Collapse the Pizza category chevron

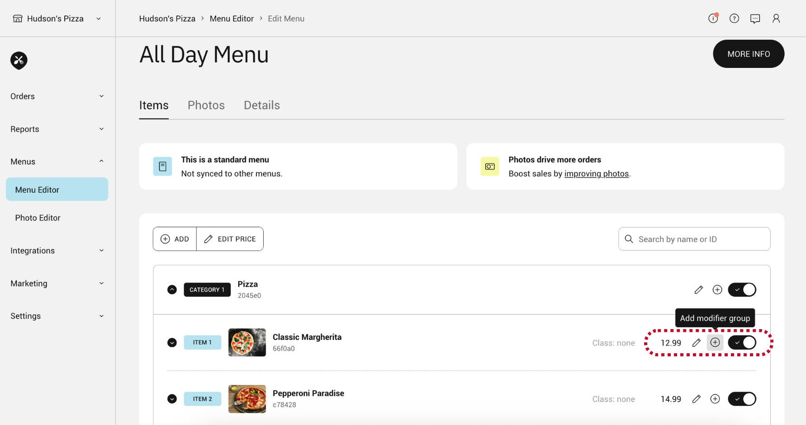pos(172,290)
